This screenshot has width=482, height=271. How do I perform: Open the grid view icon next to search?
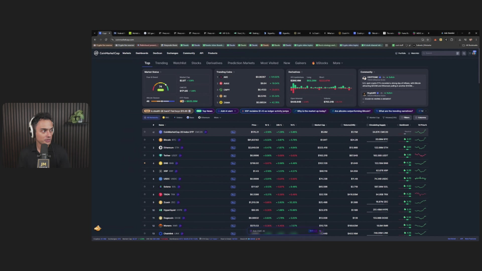[464, 53]
